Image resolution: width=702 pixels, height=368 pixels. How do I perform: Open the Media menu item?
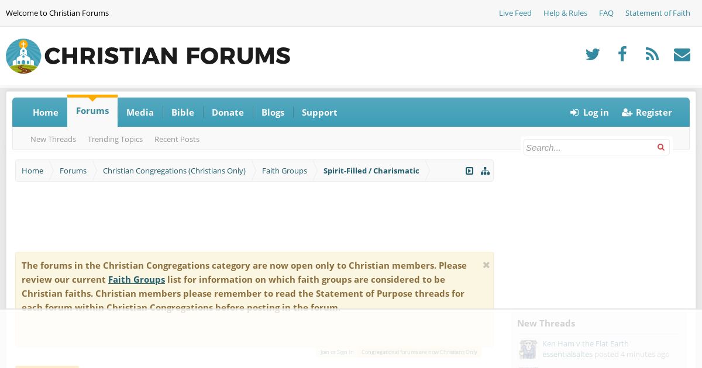point(140,112)
